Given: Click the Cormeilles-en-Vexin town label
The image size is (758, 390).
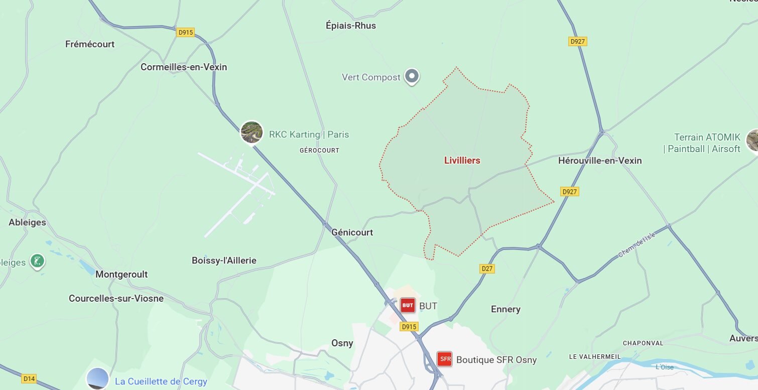Looking at the screenshot, I should click(184, 67).
